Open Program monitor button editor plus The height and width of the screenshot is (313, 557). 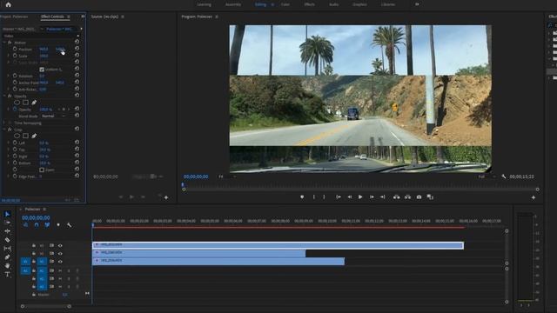[x=534, y=197]
